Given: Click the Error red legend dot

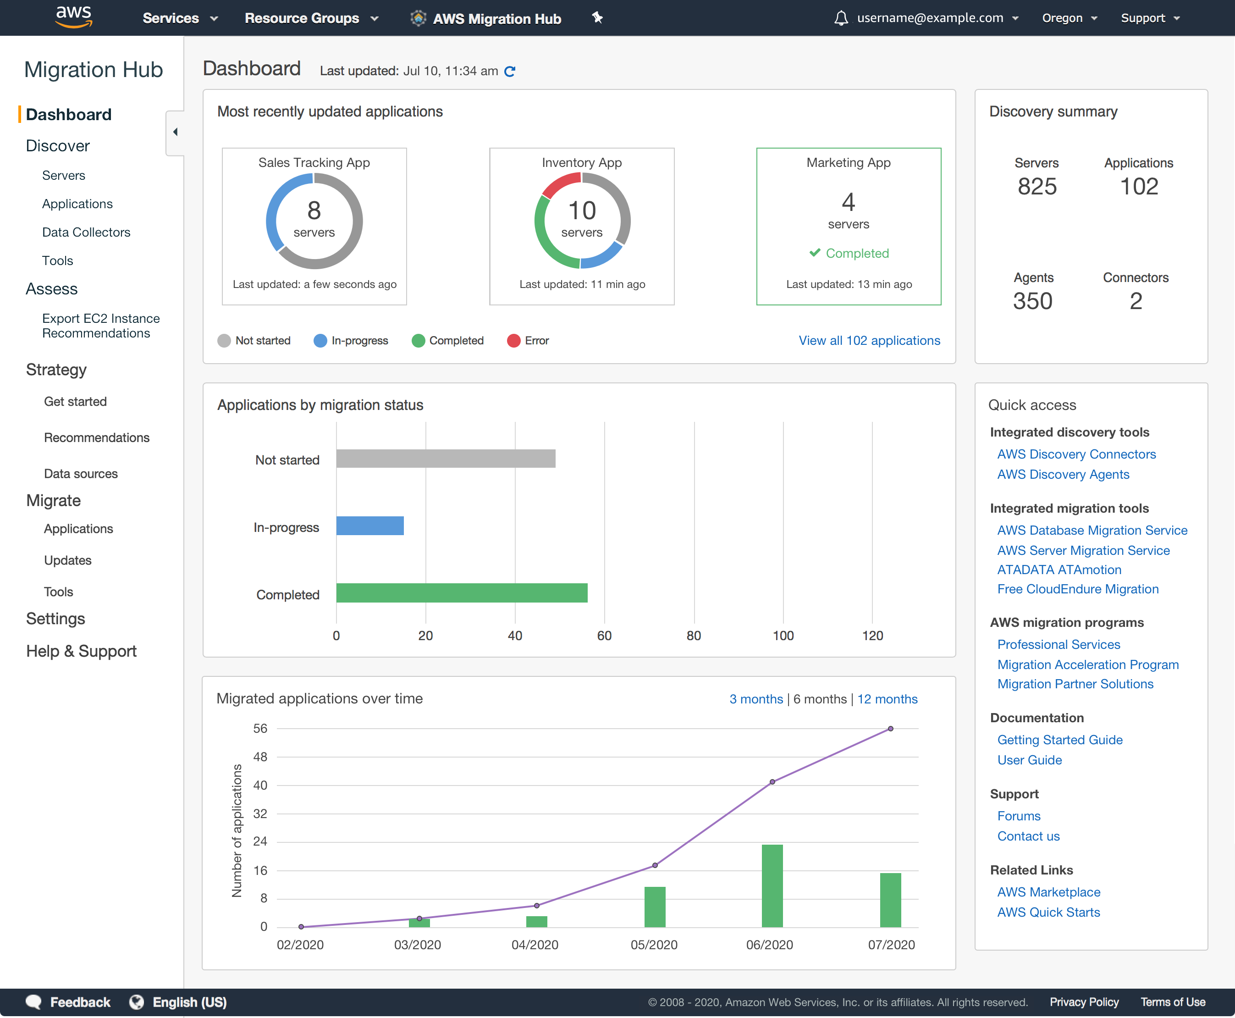Looking at the screenshot, I should click(x=513, y=341).
